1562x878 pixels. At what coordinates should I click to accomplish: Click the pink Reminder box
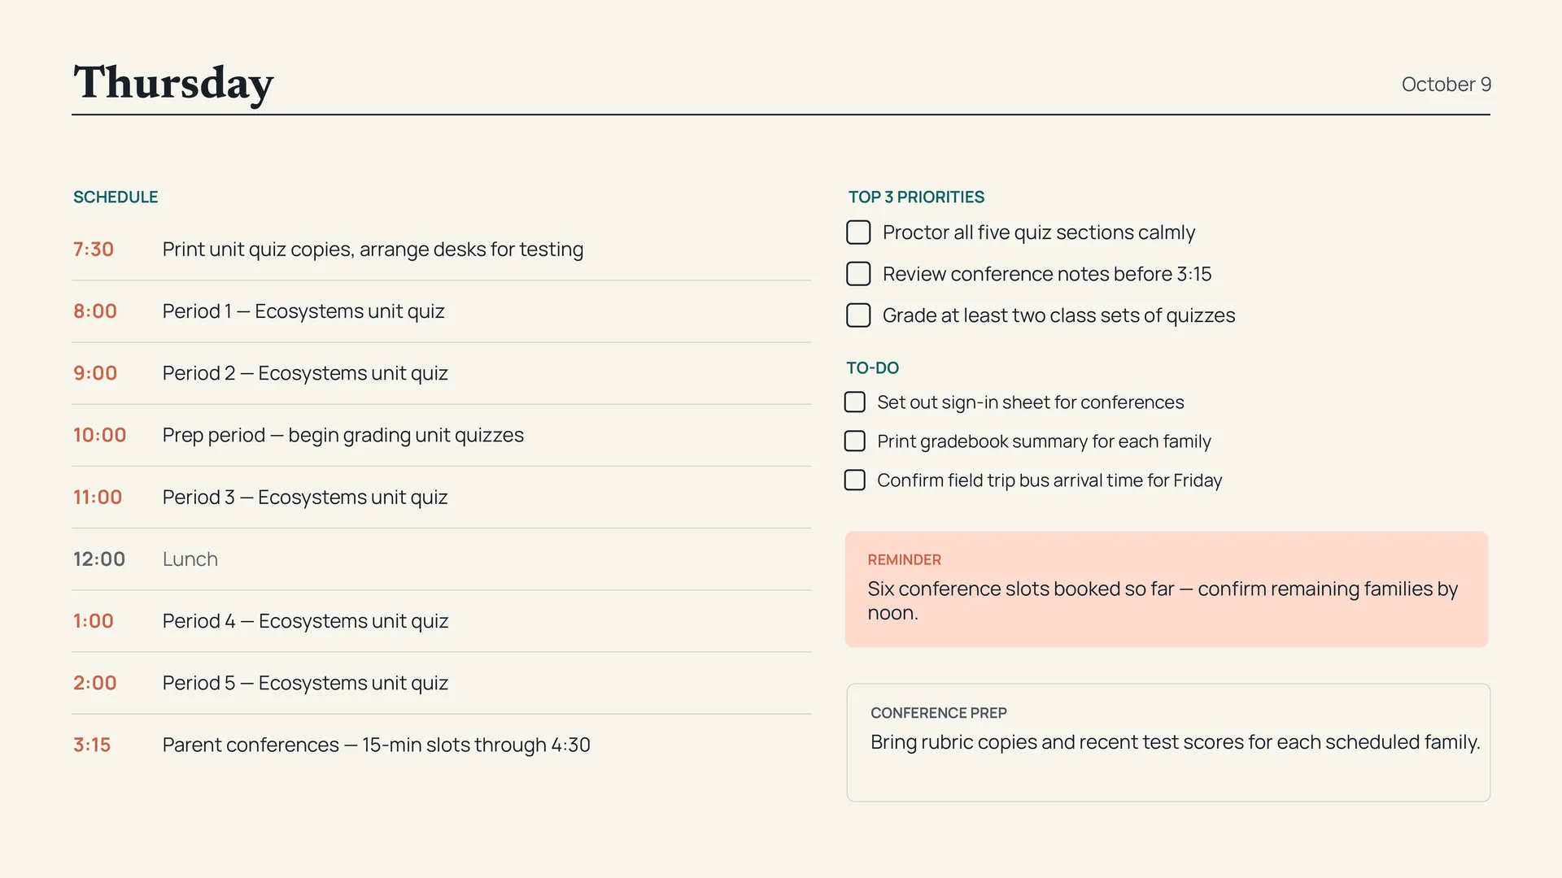pyautogui.click(x=1167, y=589)
